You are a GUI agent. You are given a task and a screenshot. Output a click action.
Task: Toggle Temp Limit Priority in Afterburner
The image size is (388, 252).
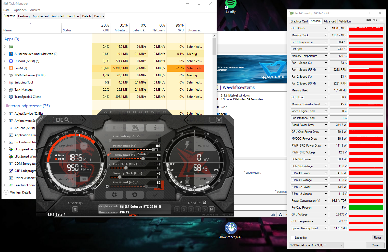(142, 154)
